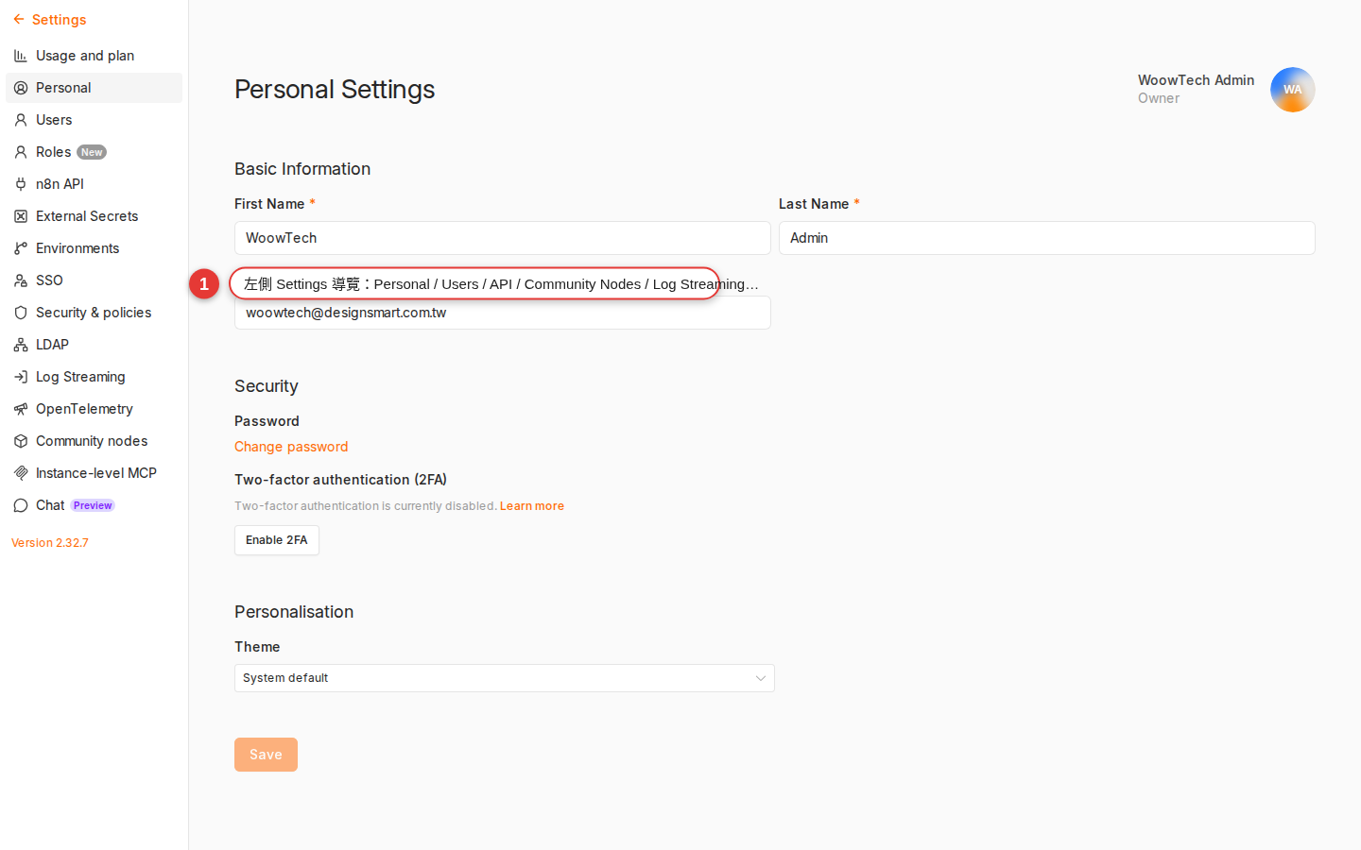Click the n8n API plug icon
1361x850 pixels.
click(x=21, y=184)
